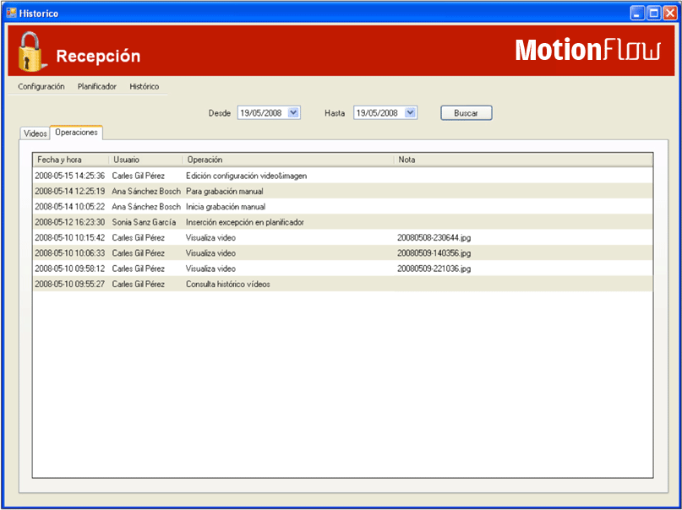Screen dimensions: 682x510
Task: Select the Inserción excepción en planificador row
Action: tap(244, 222)
